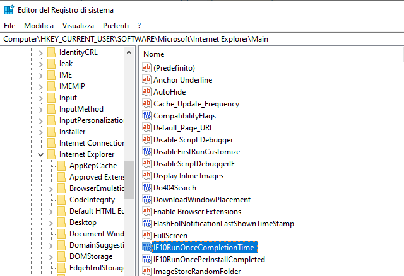Image resolution: width=404 pixels, height=276 pixels.
Task: Open the Modifica menu
Action: pos(39,26)
